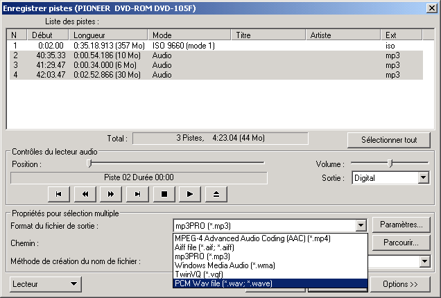The width and height of the screenshot is (441, 298).
Task: Close the Enregistrer pistes dialog
Action: (431, 9)
